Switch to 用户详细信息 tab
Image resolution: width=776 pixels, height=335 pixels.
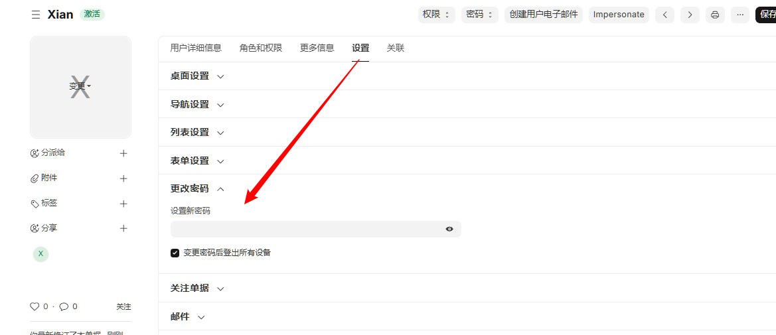point(196,48)
